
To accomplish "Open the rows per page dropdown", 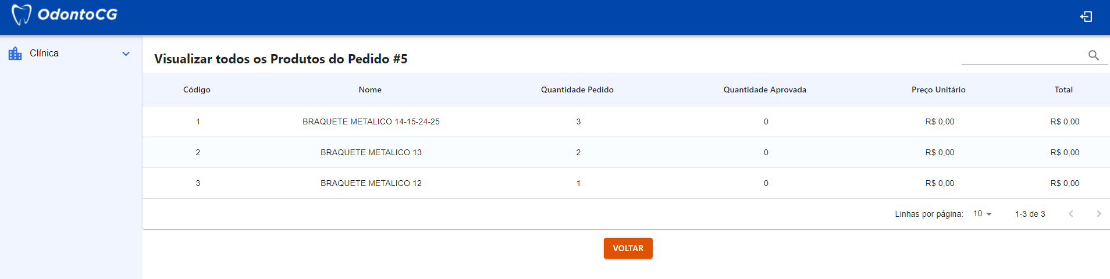I will coord(982,214).
